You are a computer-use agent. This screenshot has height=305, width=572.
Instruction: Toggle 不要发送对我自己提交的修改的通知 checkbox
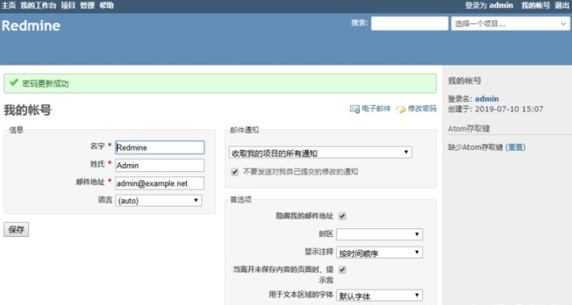click(x=235, y=172)
